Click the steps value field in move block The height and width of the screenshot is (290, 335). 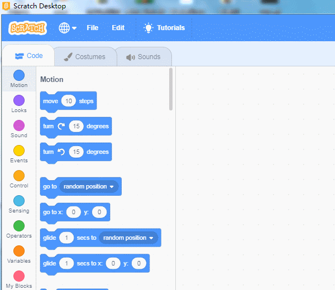[69, 101]
